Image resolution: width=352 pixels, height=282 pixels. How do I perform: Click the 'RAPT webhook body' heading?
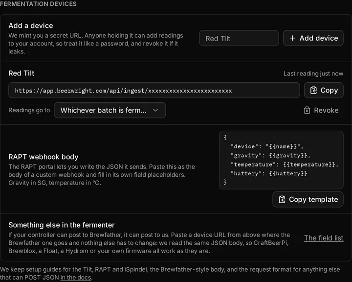pos(44,157)
